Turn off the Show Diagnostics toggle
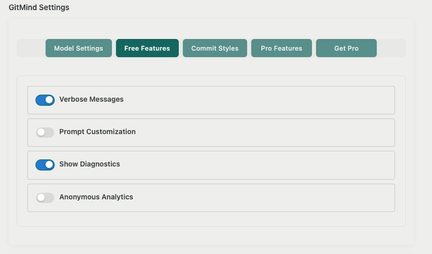432x254 pixels. (45, 165)
